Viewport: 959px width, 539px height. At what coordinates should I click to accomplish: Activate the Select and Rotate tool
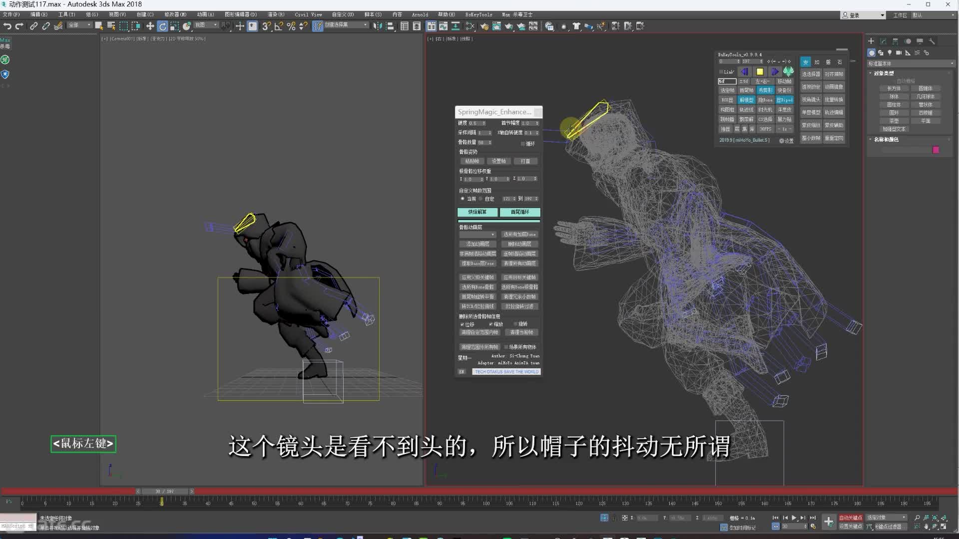[x=162, y=26]
